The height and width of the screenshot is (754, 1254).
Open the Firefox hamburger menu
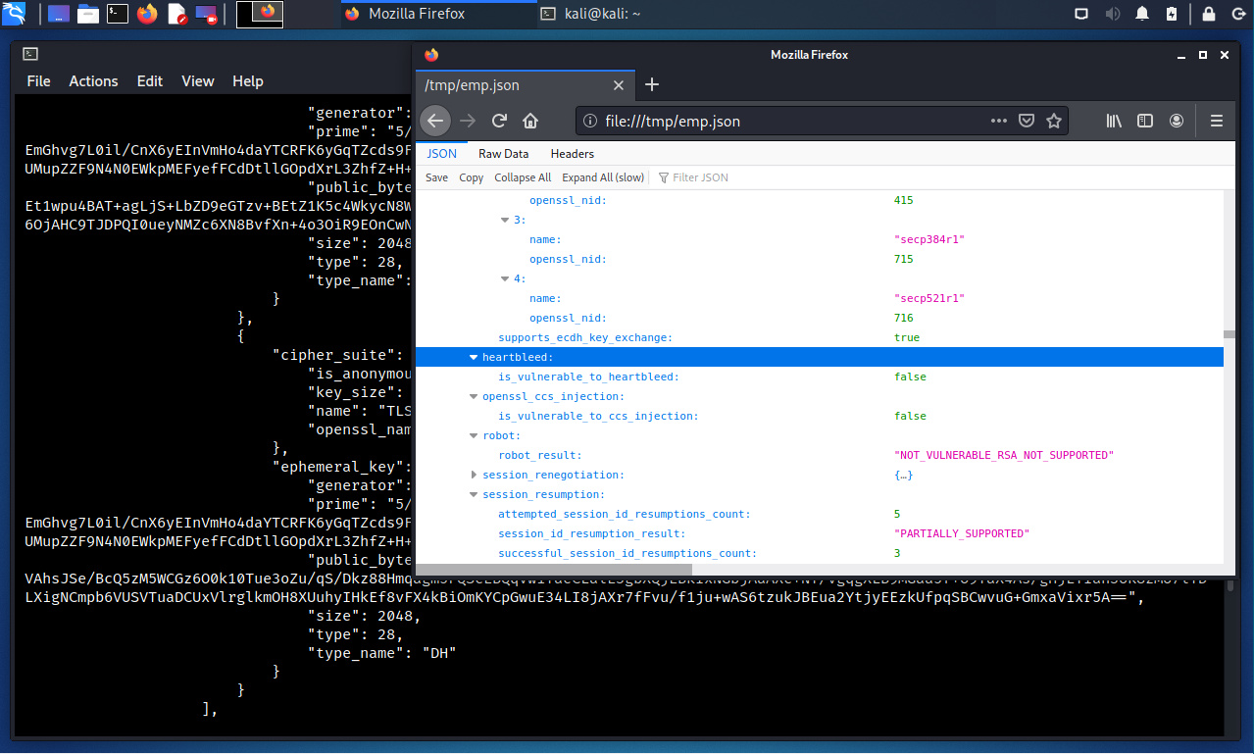[x=1217, y=121]
